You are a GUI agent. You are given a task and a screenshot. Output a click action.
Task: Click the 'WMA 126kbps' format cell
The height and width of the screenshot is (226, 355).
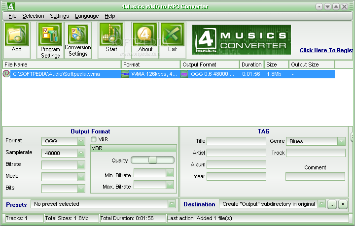[154, 74]
